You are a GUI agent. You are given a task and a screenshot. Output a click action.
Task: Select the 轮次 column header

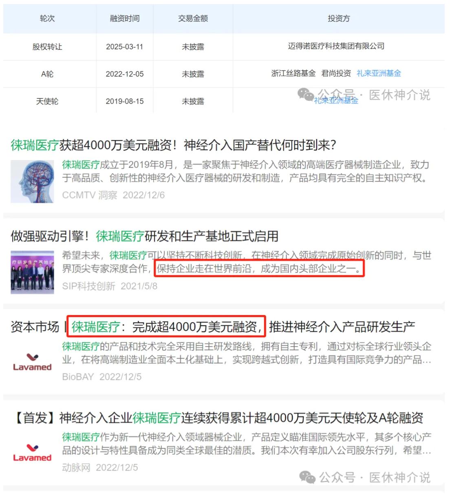pos(47,18)
